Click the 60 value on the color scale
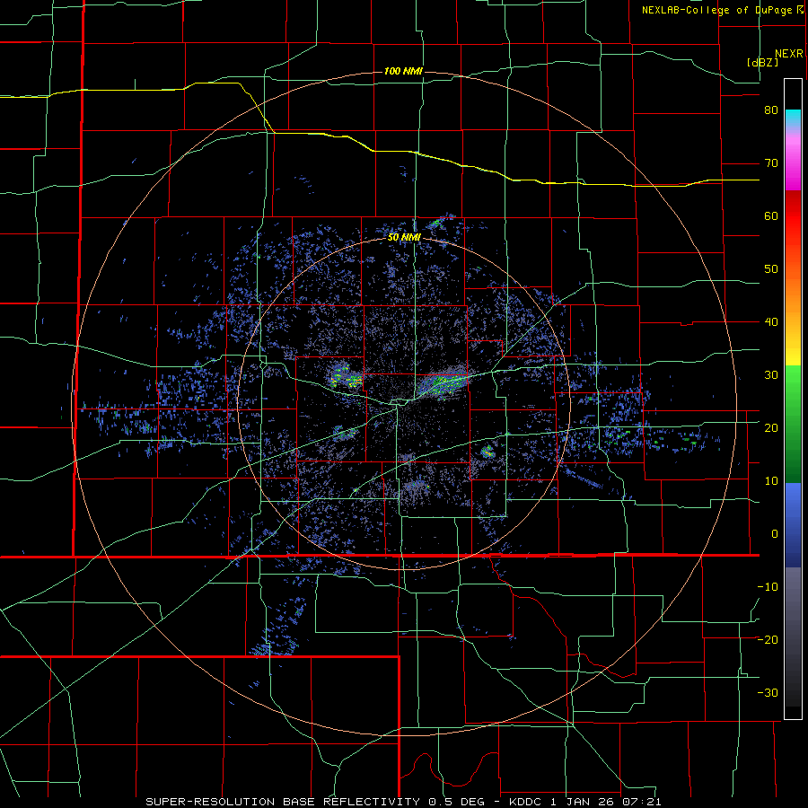Image resolution: width=808 pixels, height=808 pixels. pyautogui.click(x=771, y=215)
